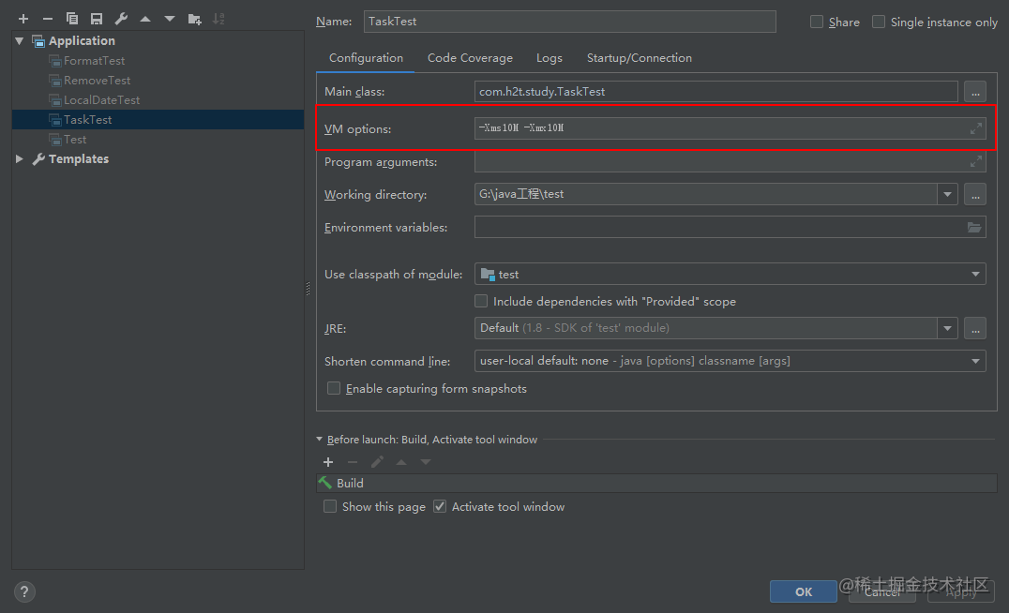Select the Test configuration in tree
Image resolution: width=1009 pixels, height=613 pixels.
pyautogui.click(x=75, y=140)
